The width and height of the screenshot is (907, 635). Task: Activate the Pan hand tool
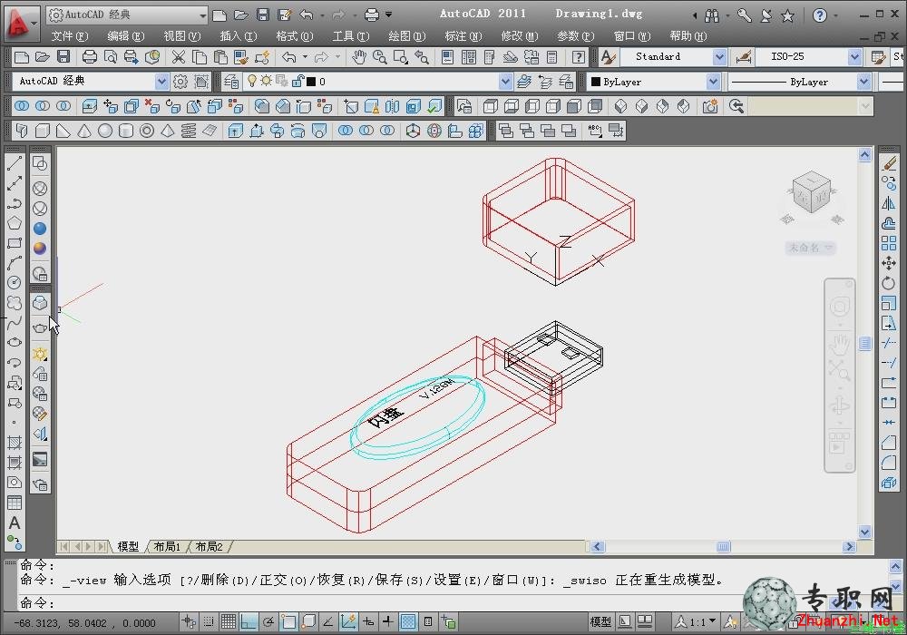click(359, 56)
